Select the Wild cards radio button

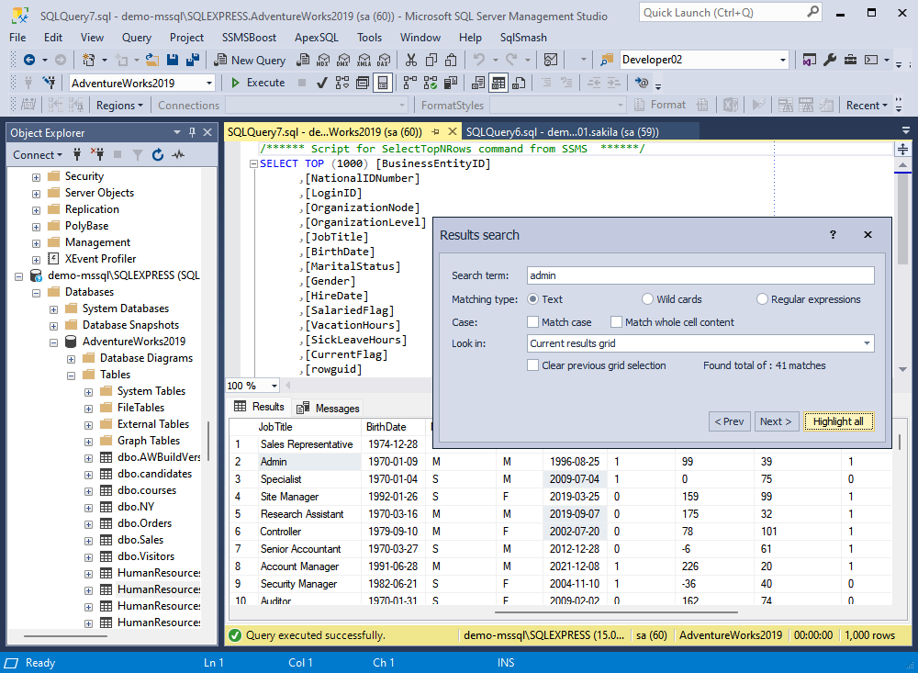[x=647, y=299]
